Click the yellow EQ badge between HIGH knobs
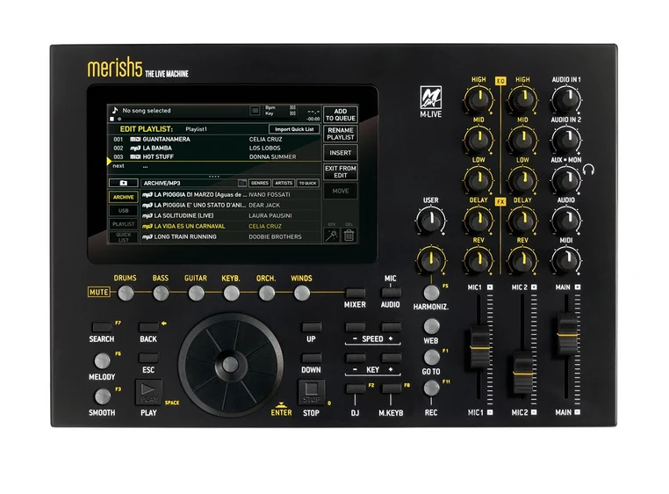The width and height of the screenshot is (669, 494). (x=500, y=81)
